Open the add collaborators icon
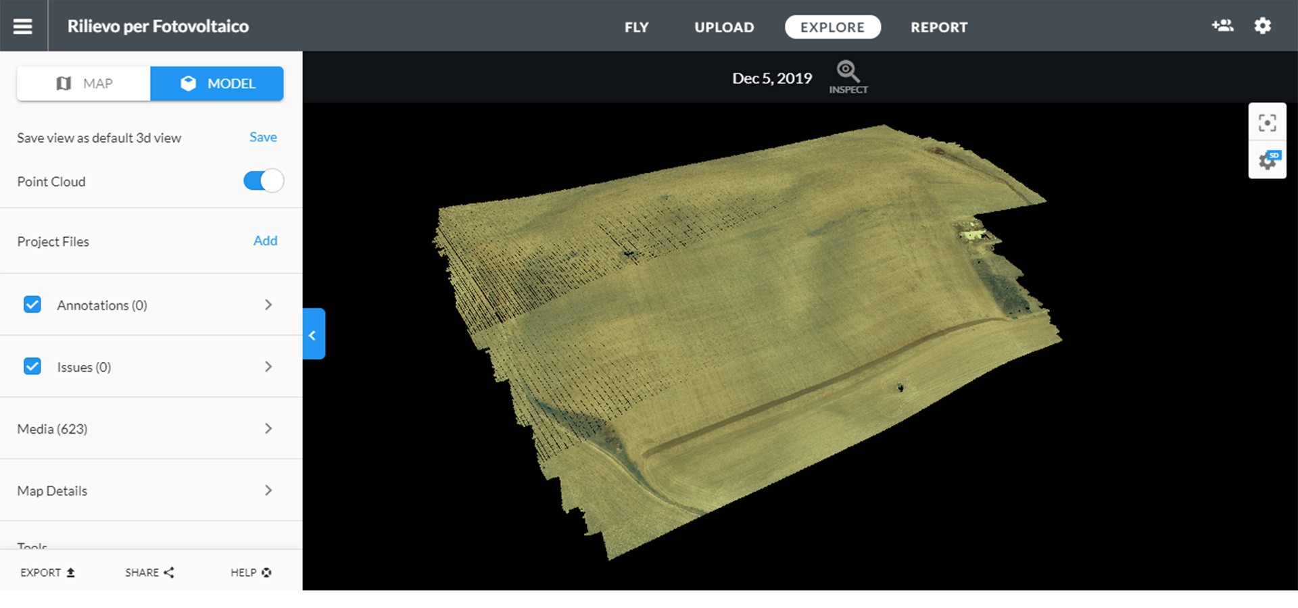Screen dimensions: 1298x608 [1222, 26]
